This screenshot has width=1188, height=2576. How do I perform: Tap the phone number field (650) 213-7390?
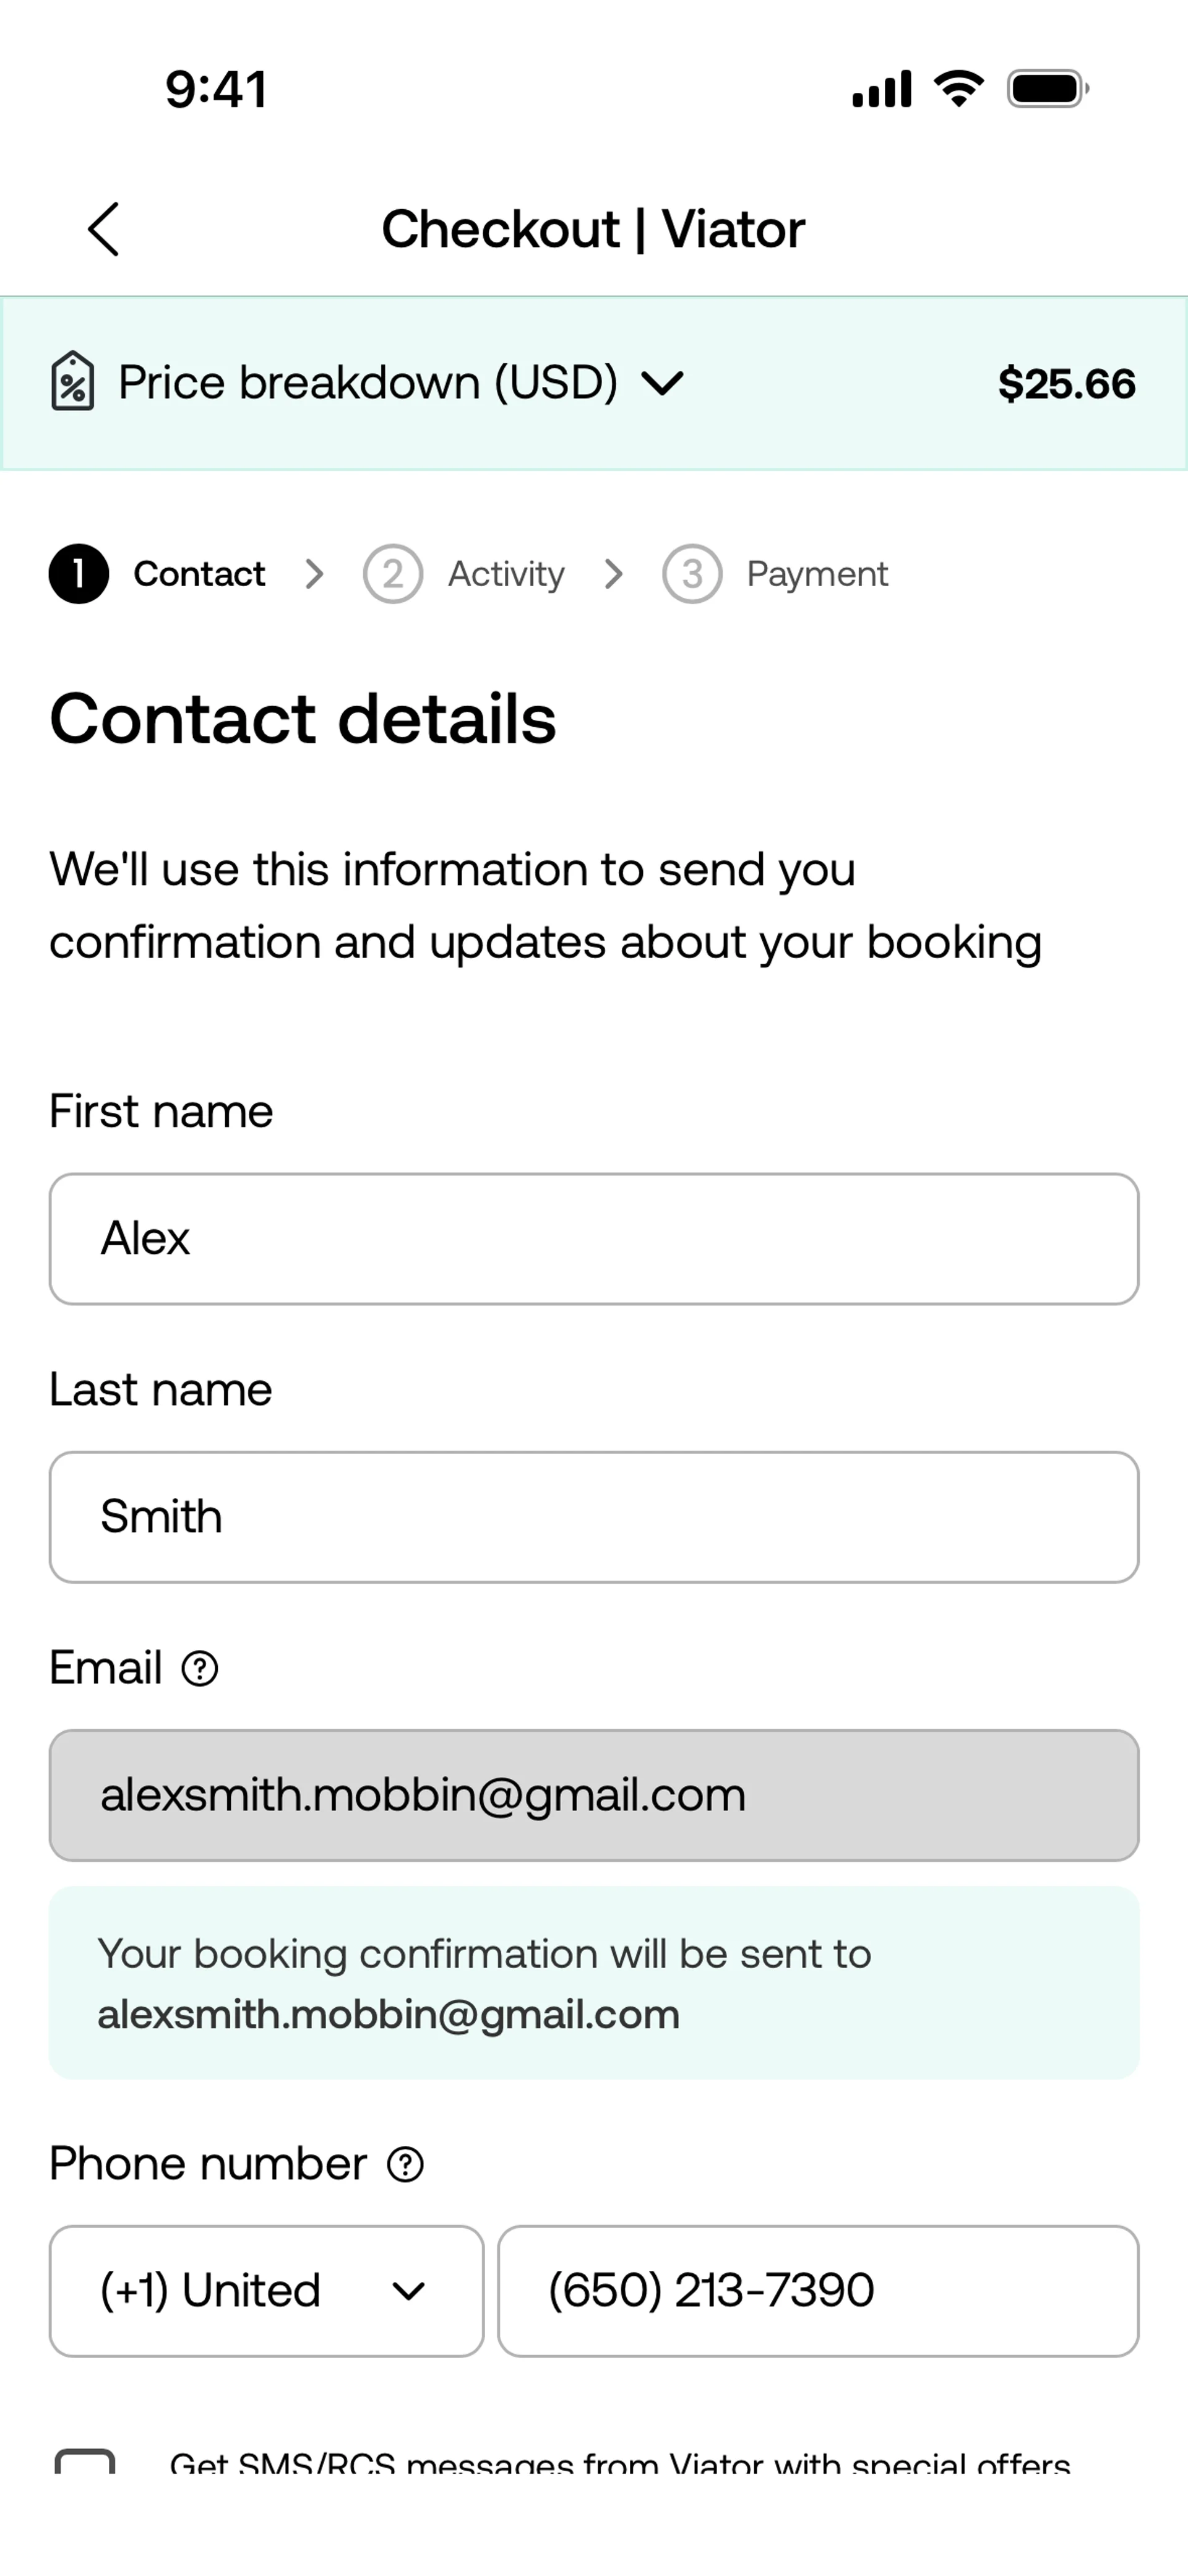(818, 2290)
